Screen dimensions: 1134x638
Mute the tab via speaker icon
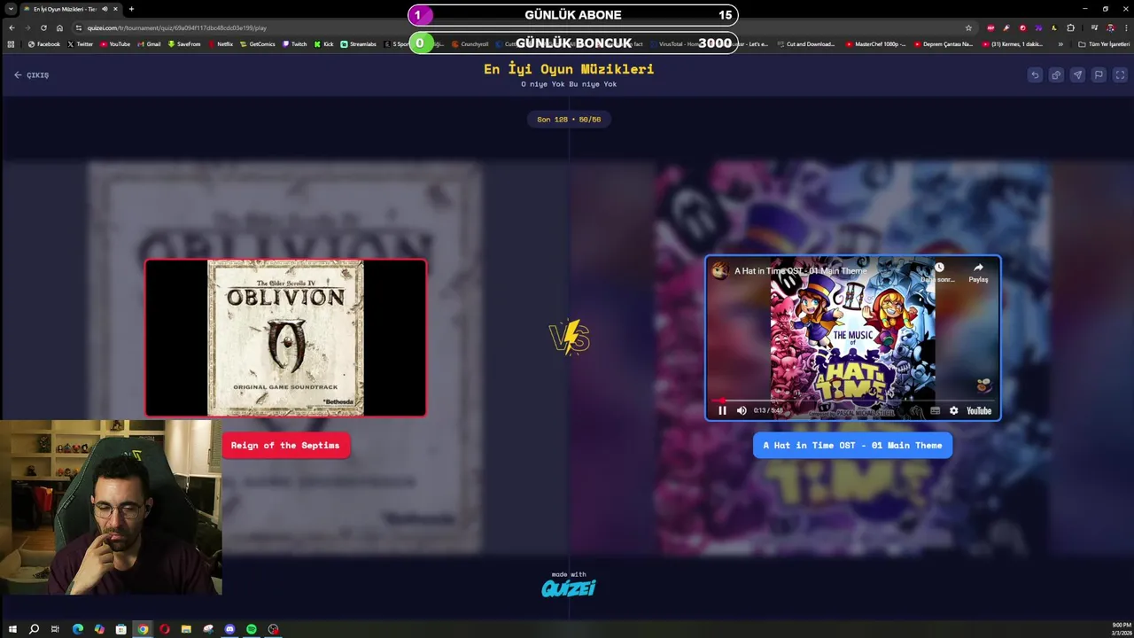(x=105, y=9)
